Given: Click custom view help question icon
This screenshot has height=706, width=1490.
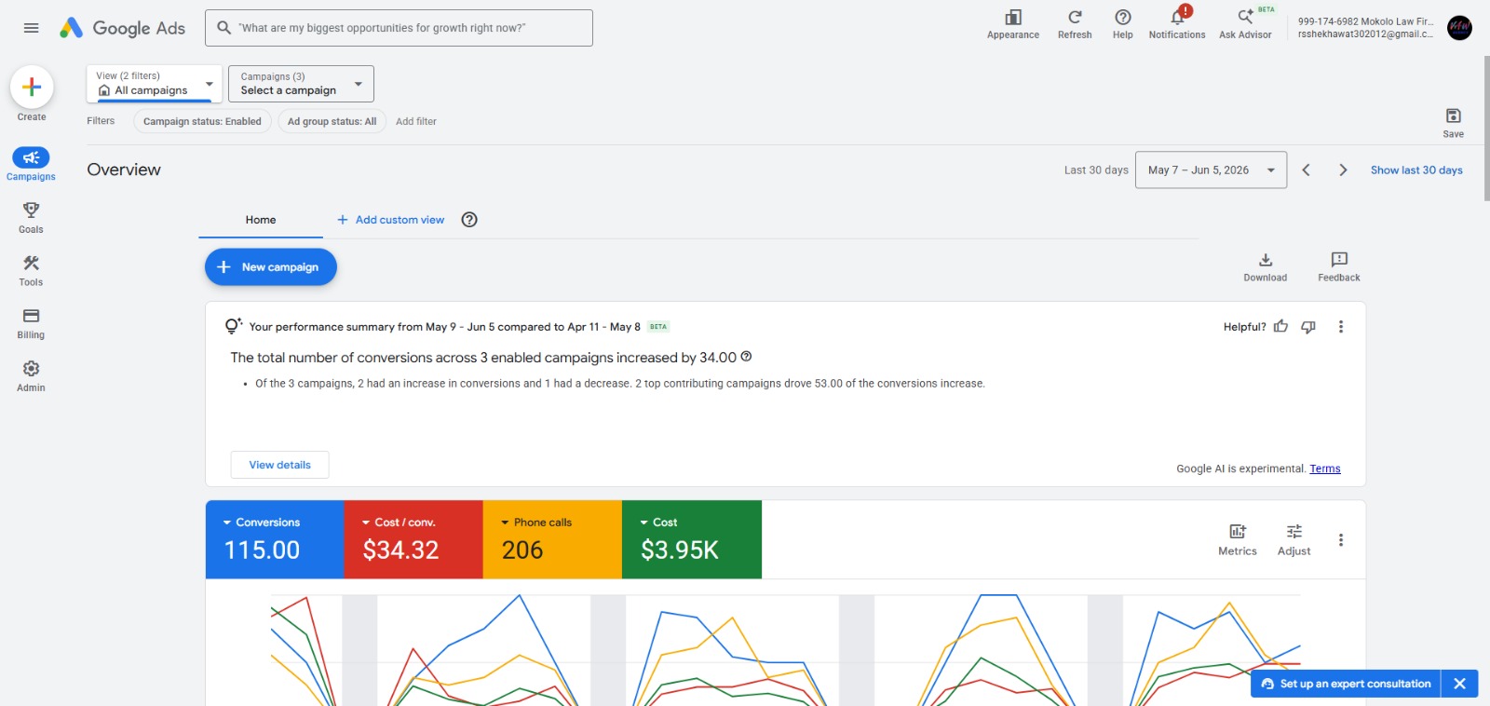Looking at the screenshot, I should tap(469, 220).
